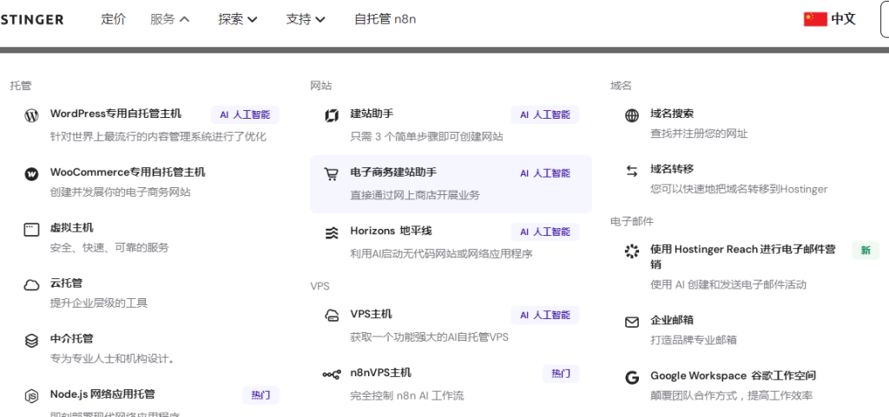Viewport: 889px width, 417px height.
Task: Click 热门 badge beside Node.js hosting
Action: (260, 395)
